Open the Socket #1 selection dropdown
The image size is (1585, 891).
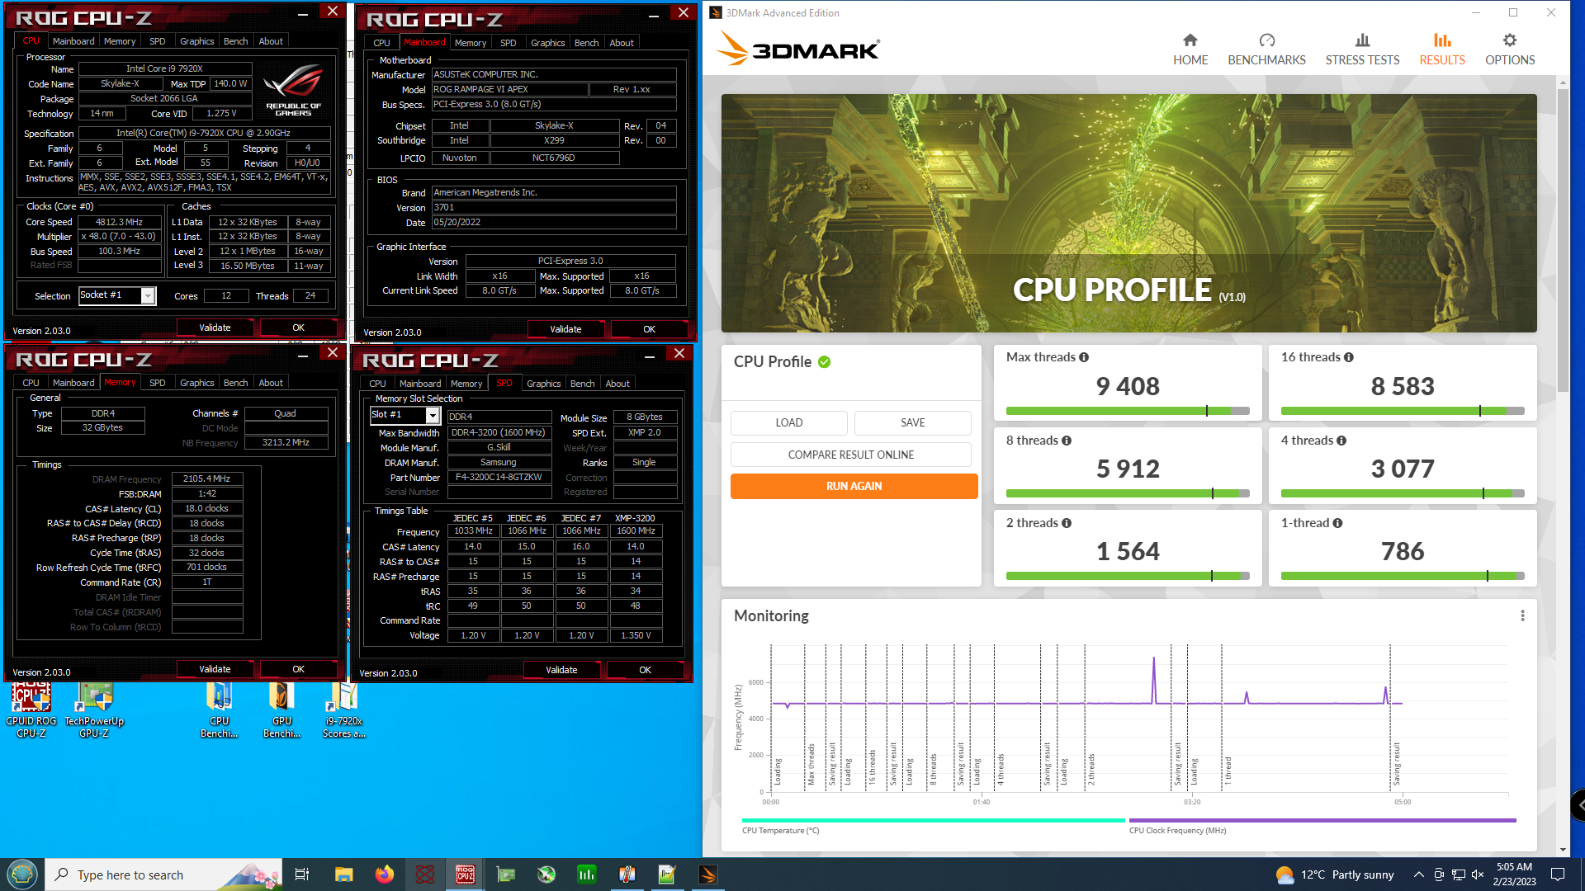148,295
